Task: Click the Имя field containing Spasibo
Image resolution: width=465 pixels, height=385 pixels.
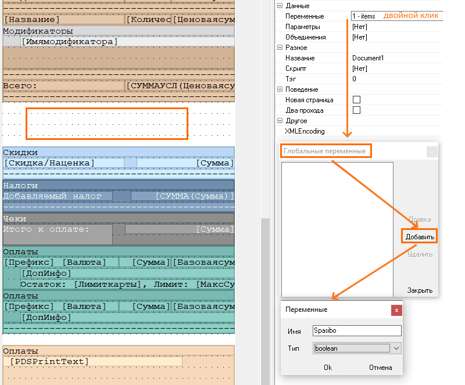Action: 356,330
